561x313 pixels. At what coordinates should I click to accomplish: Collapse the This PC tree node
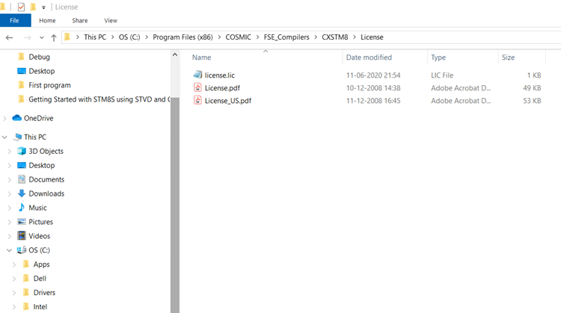(x=5, y=137)
